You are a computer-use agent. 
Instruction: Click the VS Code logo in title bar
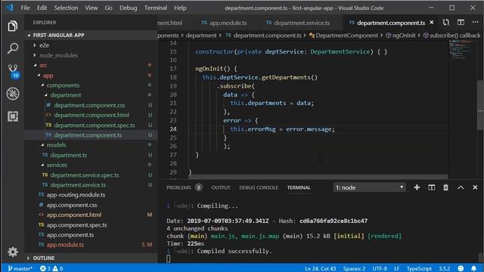(x=10, y=8)
